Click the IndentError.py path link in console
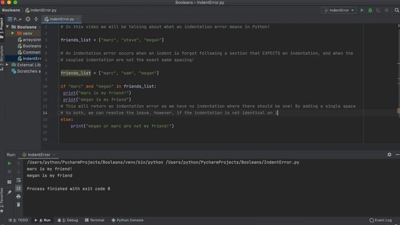This screenshot has height=225, width=400. point(232,162)
